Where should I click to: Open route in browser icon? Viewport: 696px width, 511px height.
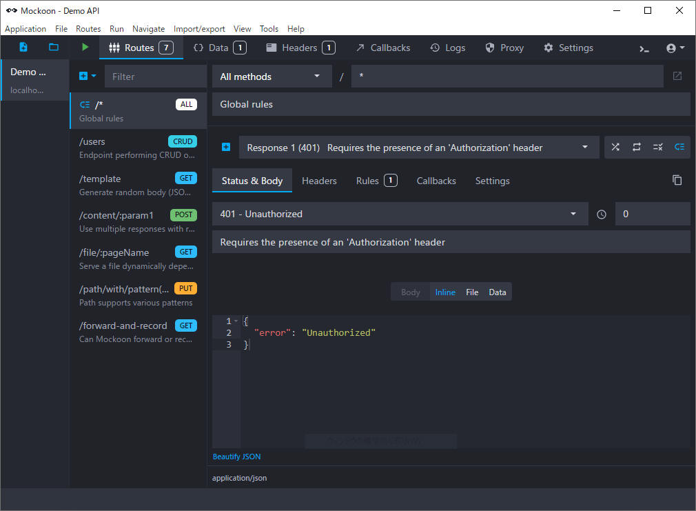[677, 76]
